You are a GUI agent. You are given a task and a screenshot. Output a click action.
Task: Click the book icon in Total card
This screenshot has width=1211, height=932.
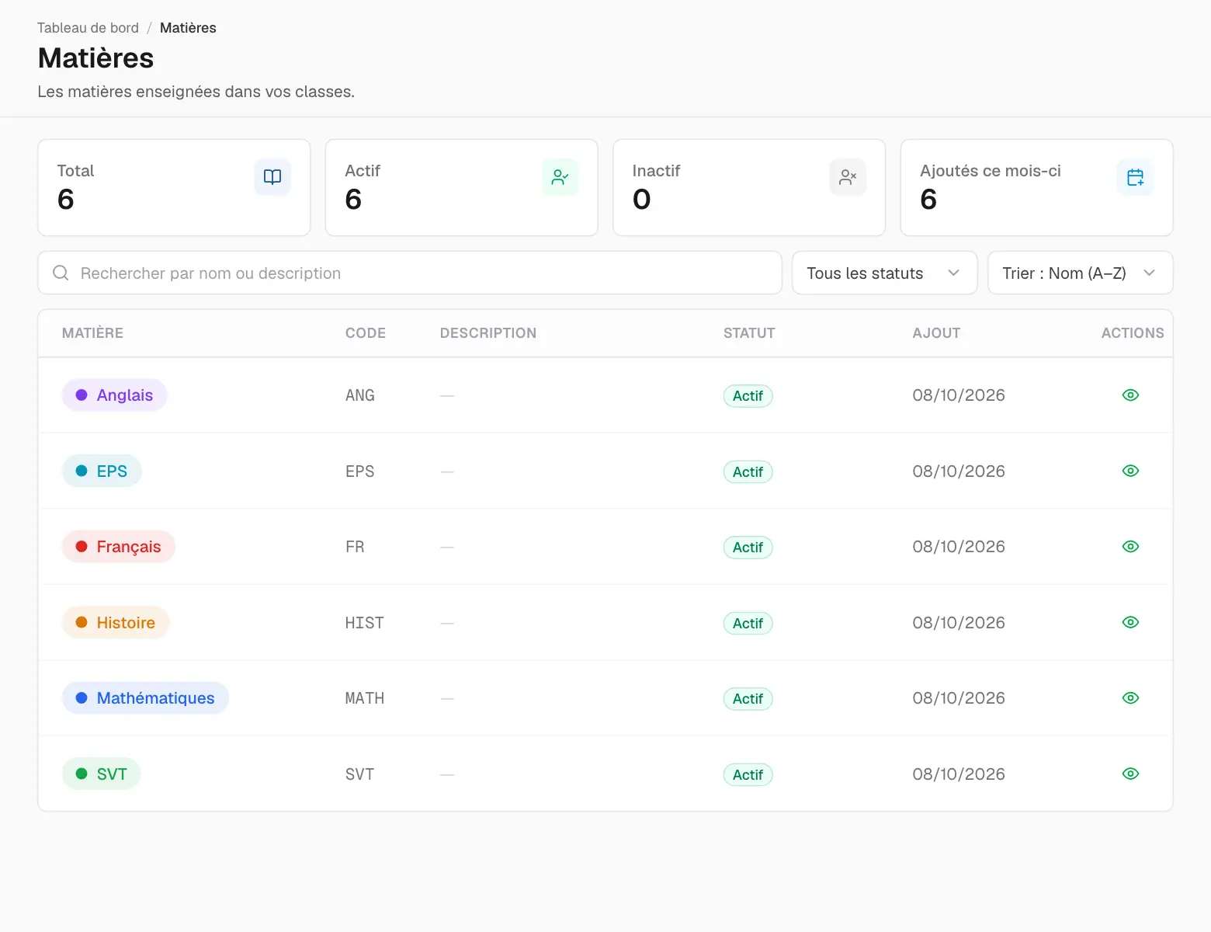(x=272, y=177)
